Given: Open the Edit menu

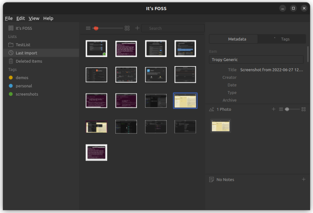Looking at the screenshot, I should point(21,18).
